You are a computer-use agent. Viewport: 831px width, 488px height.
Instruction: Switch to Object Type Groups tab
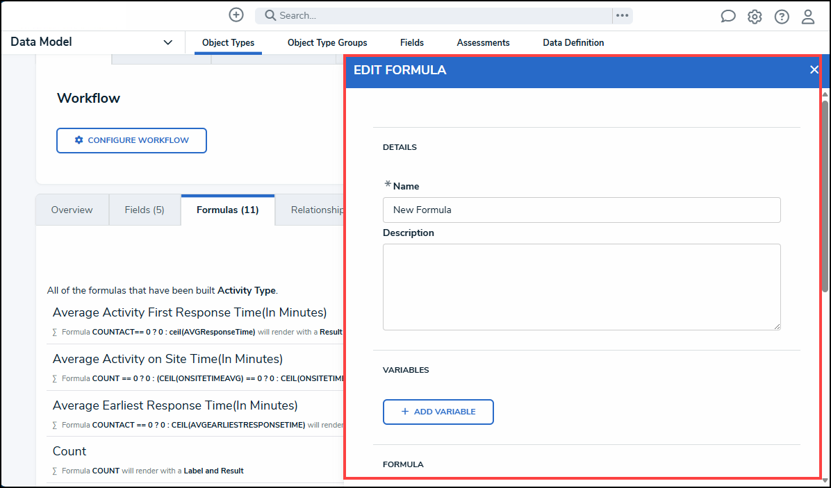click(327, 42)
